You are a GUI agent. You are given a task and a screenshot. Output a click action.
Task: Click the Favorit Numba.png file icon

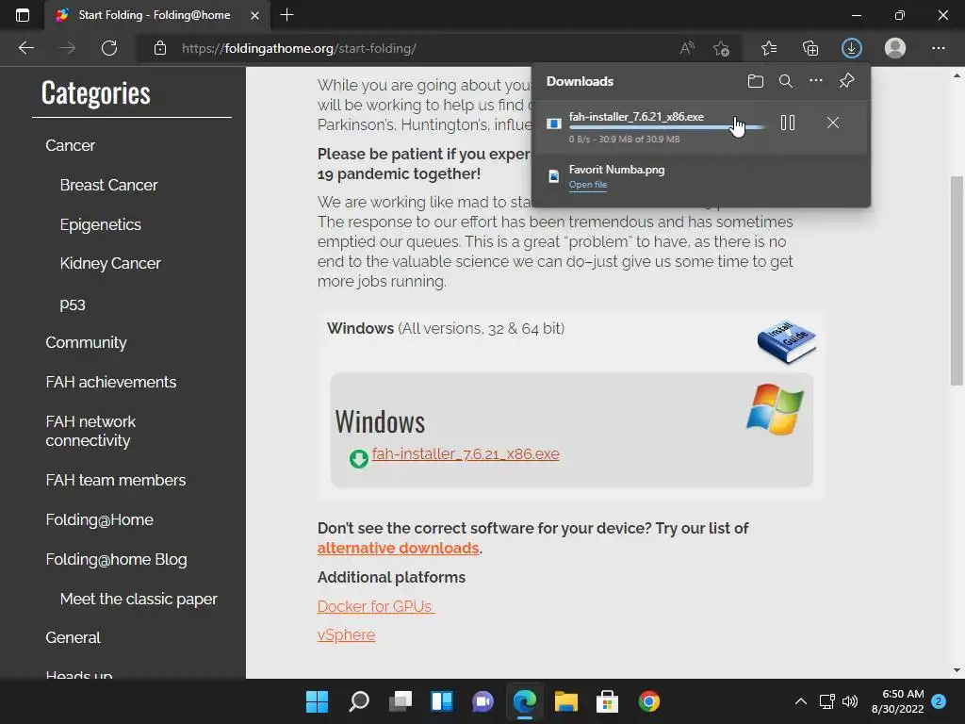pyautogui.click(x=554, y=176)
